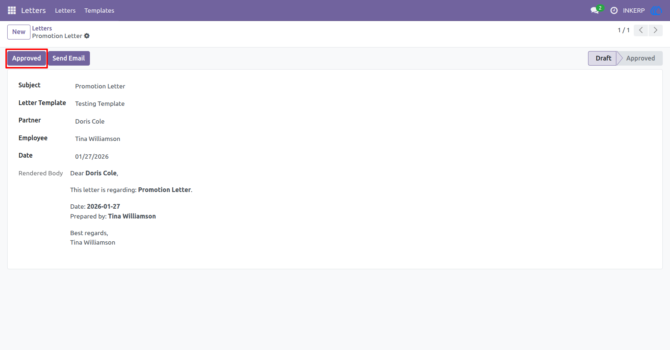Image resolution: width=670 pixels, height=350 pixels.
Task: Click the 'Partner' field label
Action: (30, 120)
